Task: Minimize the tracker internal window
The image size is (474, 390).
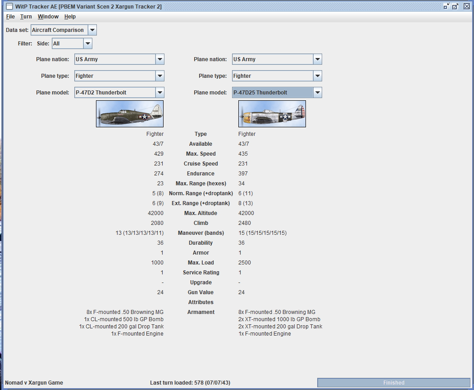Action: [447, 6]
